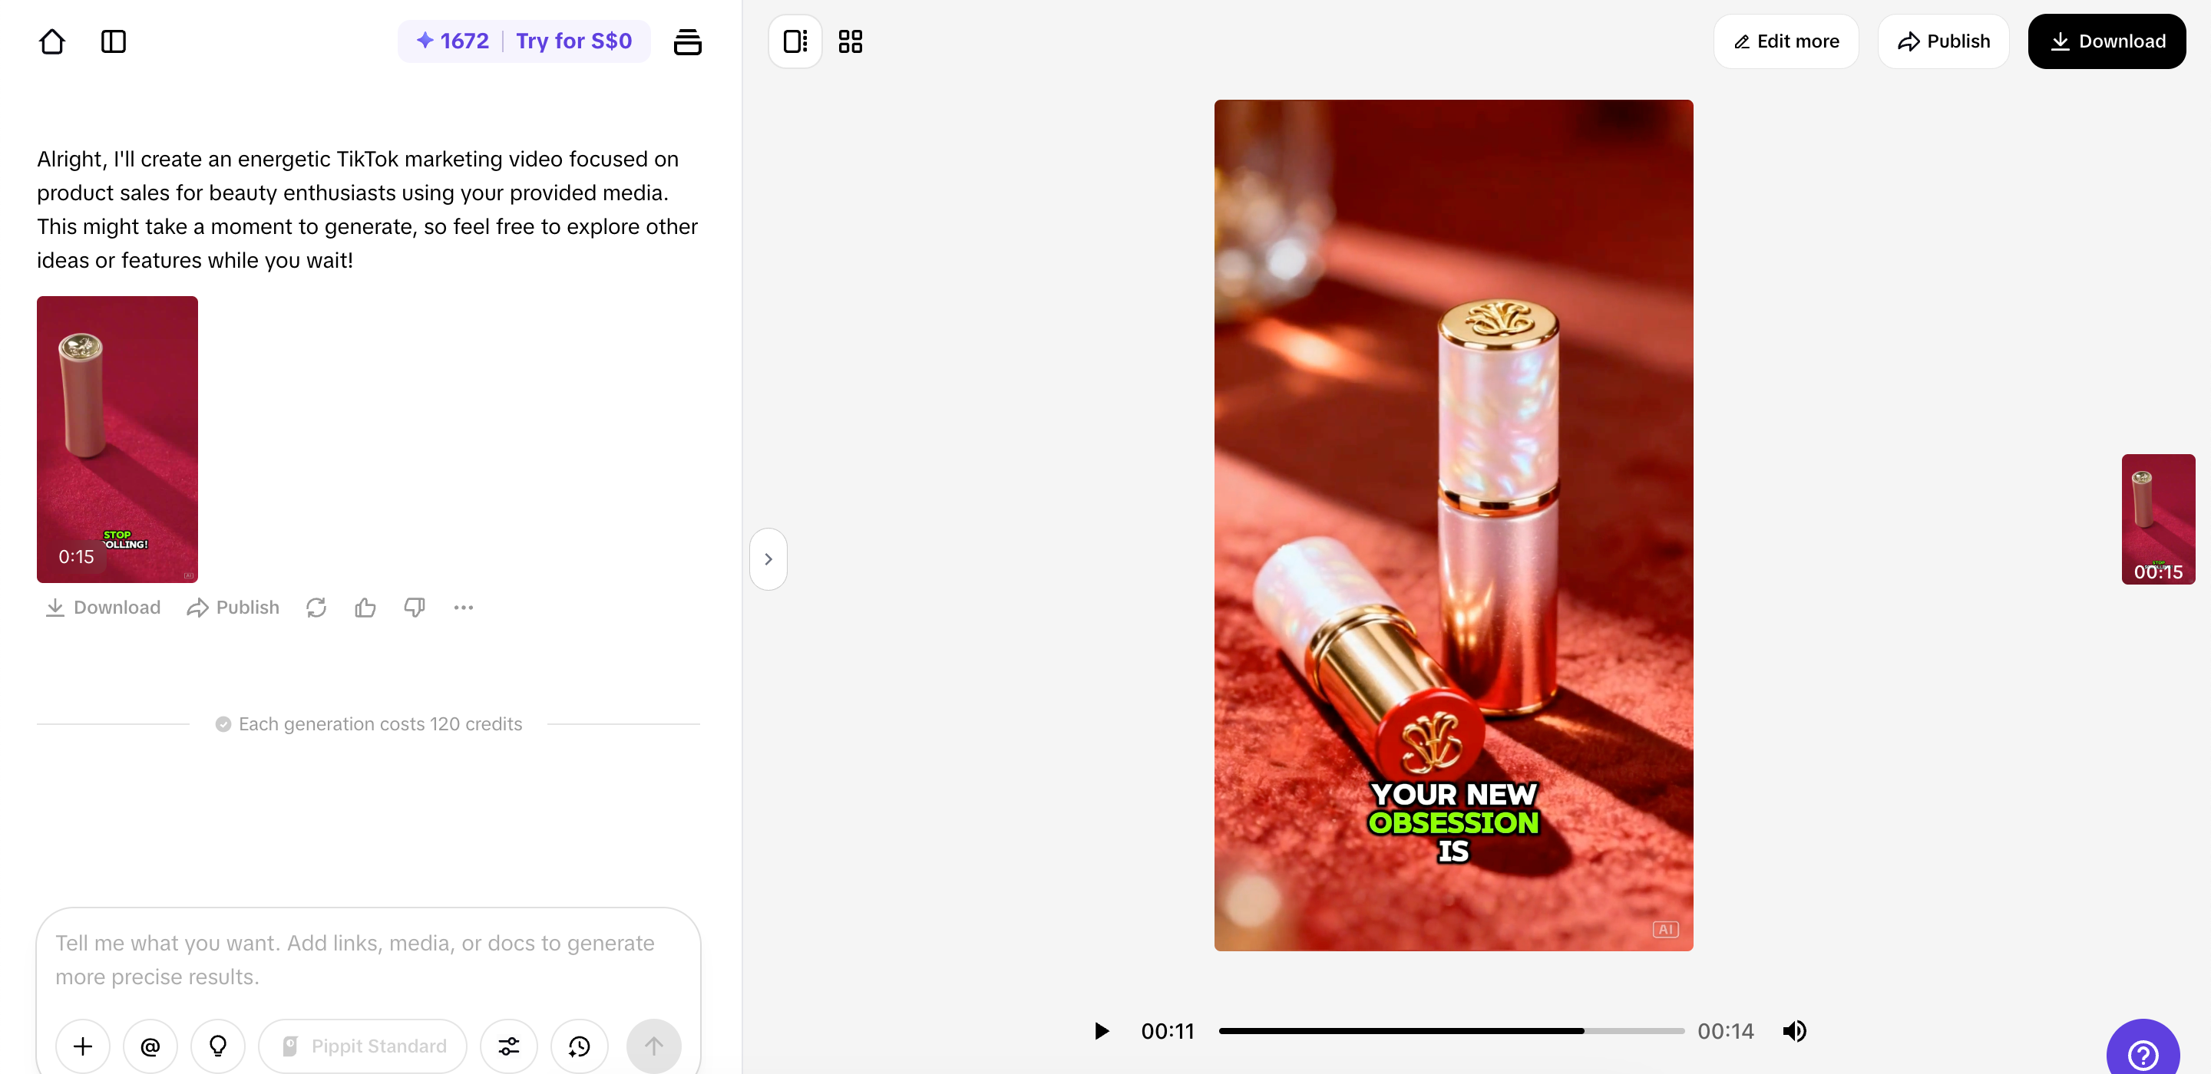The height and width of the screenshot is (1074, 2211).
Task: Collapse the chat panel with the chevron
Action: (x=768, y=558)
